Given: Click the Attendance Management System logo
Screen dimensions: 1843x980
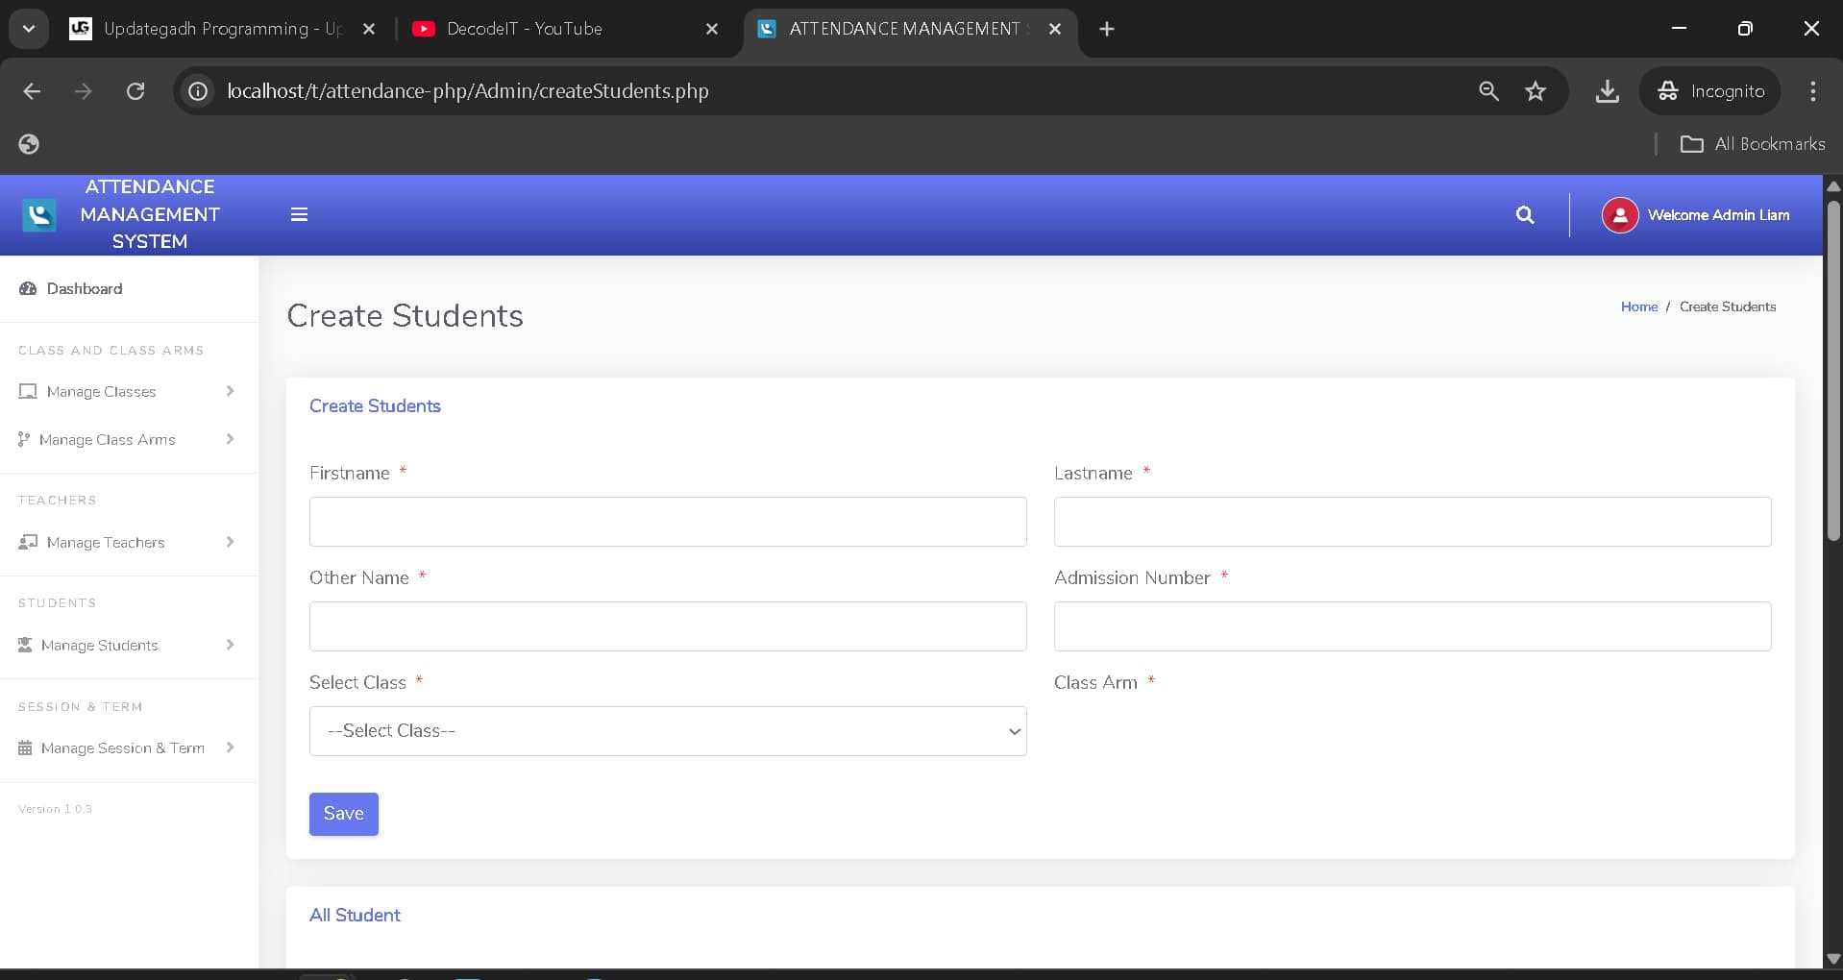Looking at the screenshot, I should pyautogui.click(x=38, y=214).
